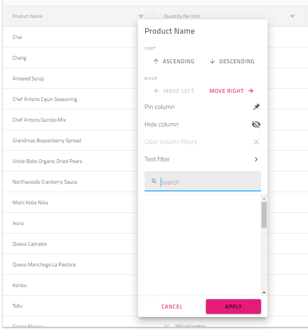Open the Text filter submenu

coord(157,159)
